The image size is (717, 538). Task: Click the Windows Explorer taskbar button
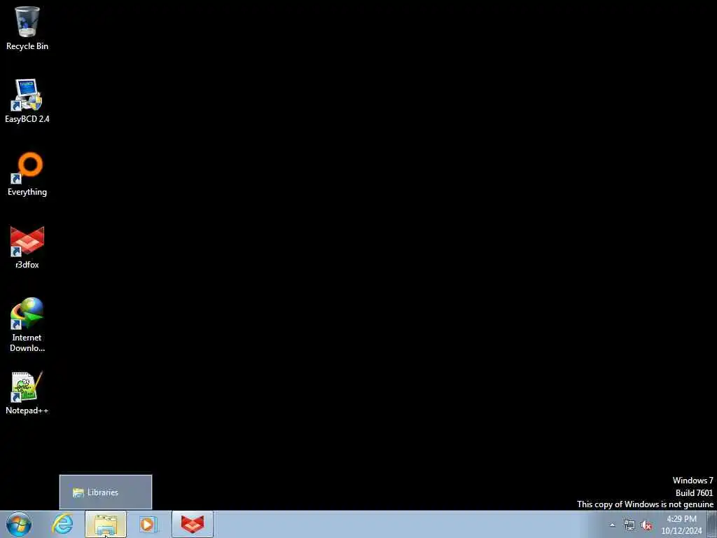[106, 524]
